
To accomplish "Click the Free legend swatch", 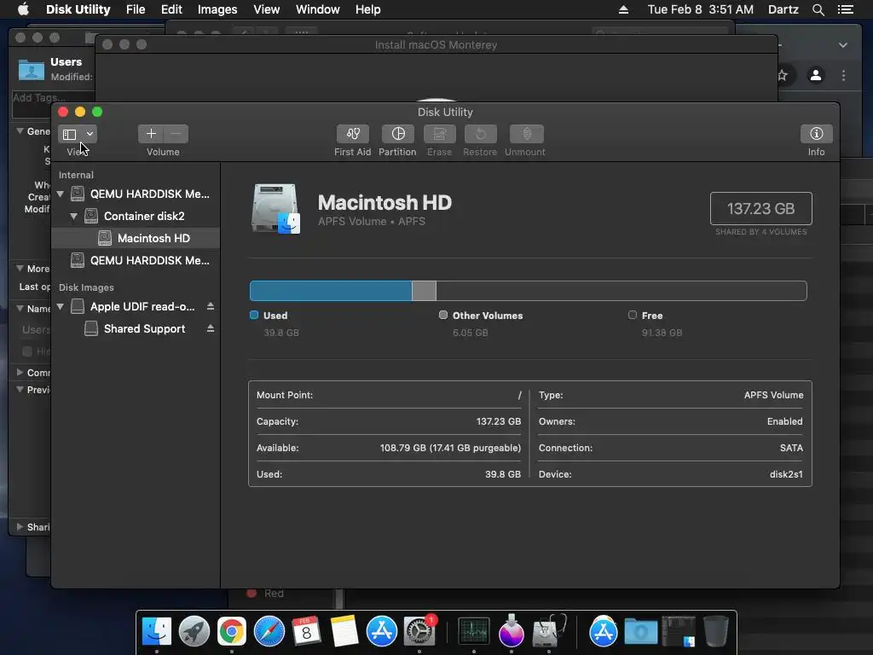I will coord(633,315).
